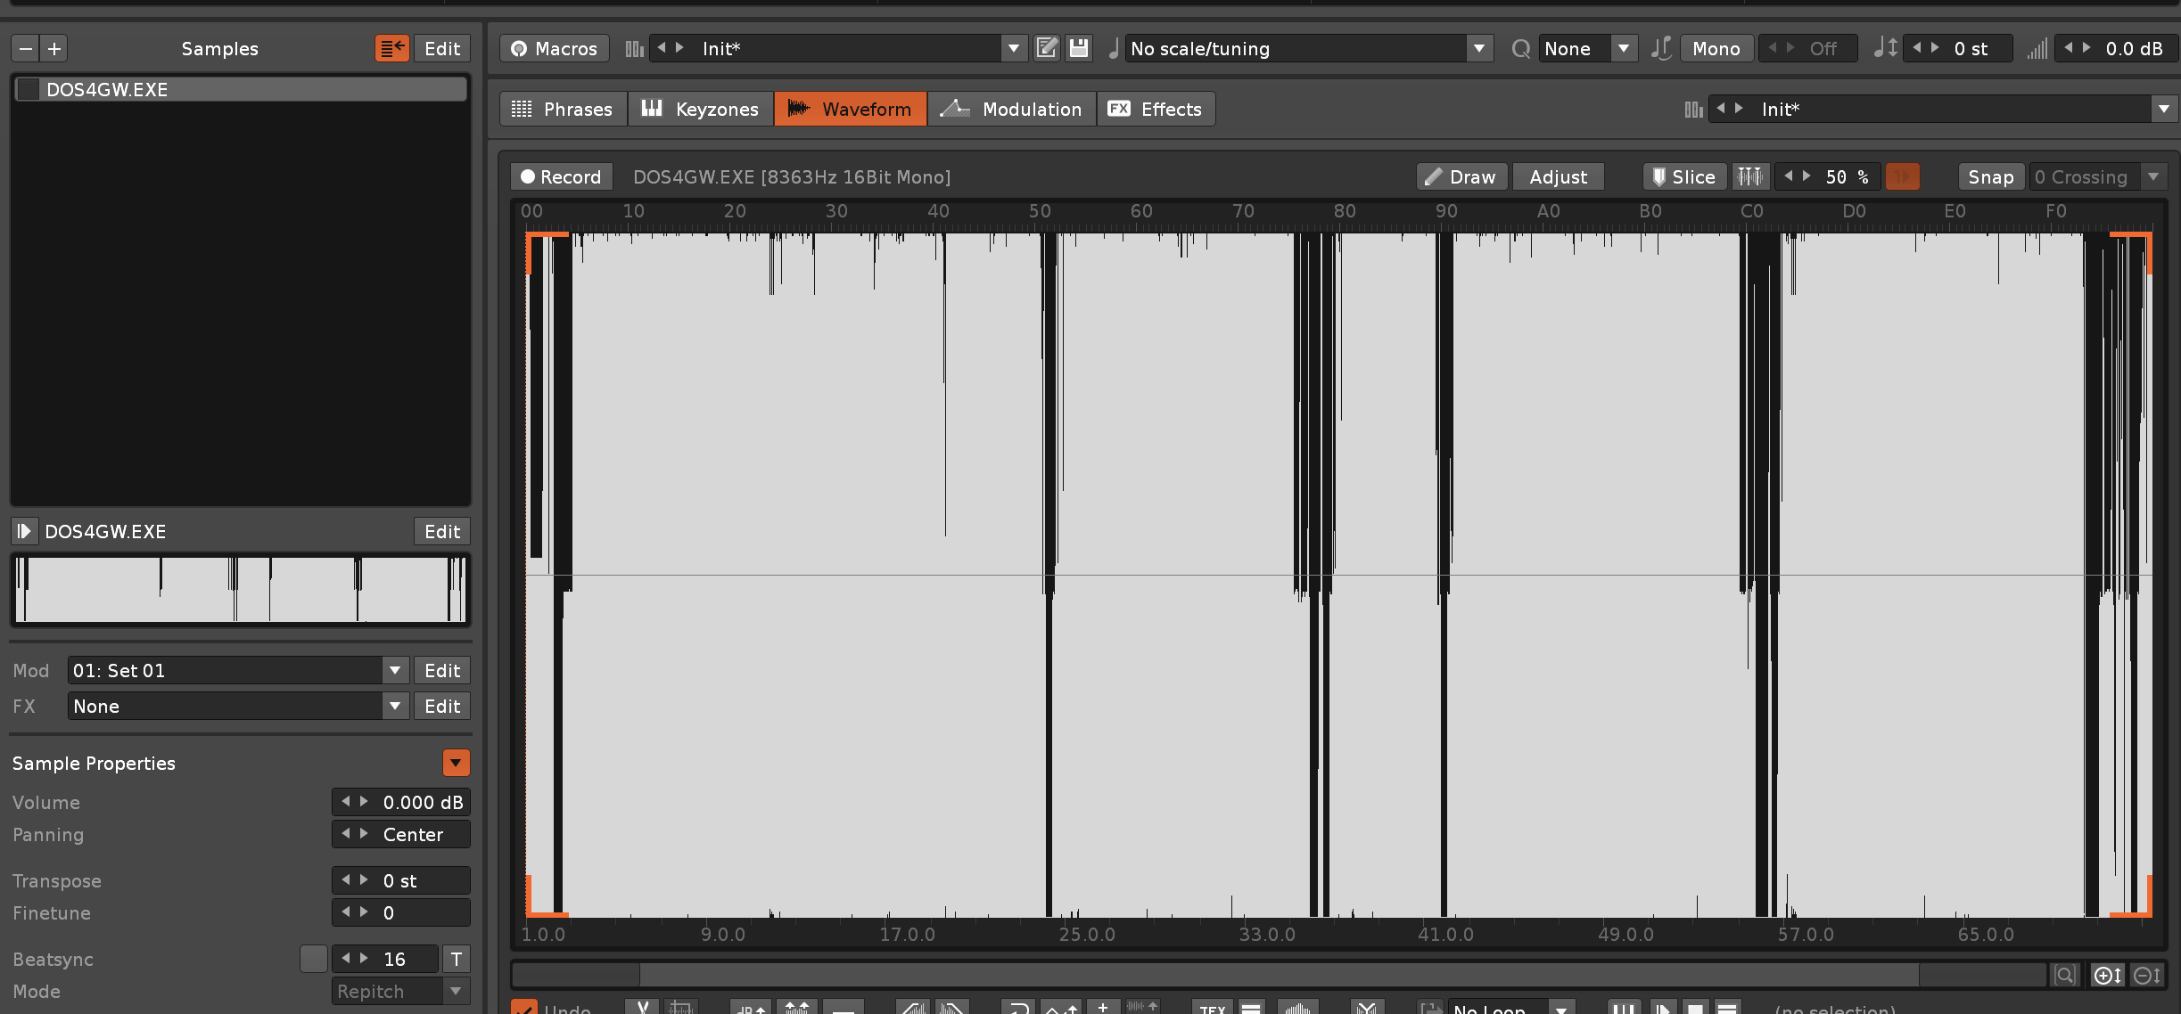Click the vertical zoom out icon
2181x1014 pixels.
(2146, 975)
